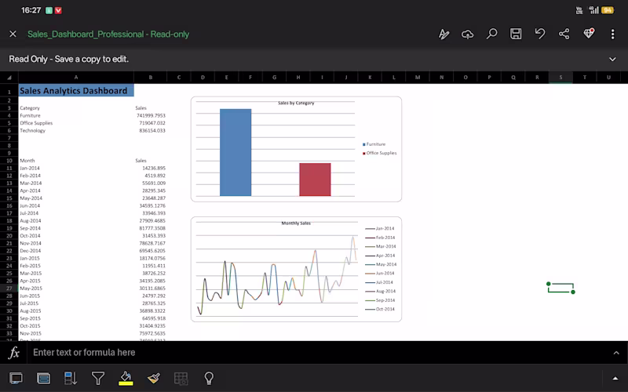Select column B header
This screenshot has height=392, width=628.
coord(151,78)
